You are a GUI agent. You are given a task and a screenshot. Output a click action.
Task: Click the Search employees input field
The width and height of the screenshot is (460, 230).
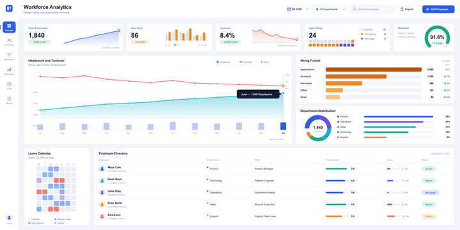tap(372, 10)
